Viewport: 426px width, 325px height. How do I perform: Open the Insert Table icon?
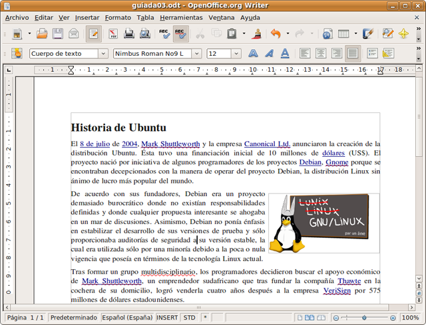(343, 33)
